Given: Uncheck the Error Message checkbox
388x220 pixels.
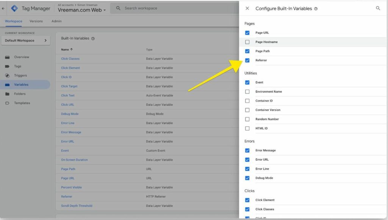Looking at the screenshot, I should [247, 150].
